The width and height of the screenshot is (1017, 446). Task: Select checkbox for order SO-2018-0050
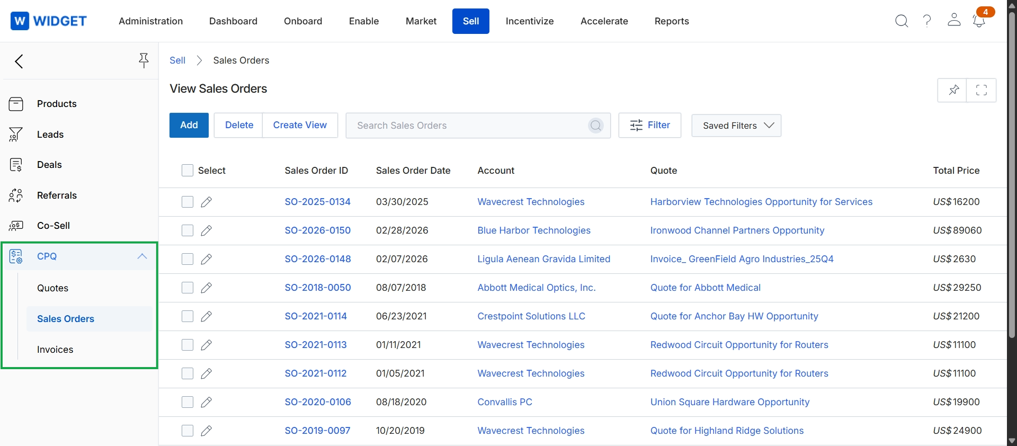click(188, 288)
